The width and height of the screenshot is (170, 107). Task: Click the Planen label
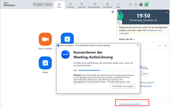coord(45,72)
